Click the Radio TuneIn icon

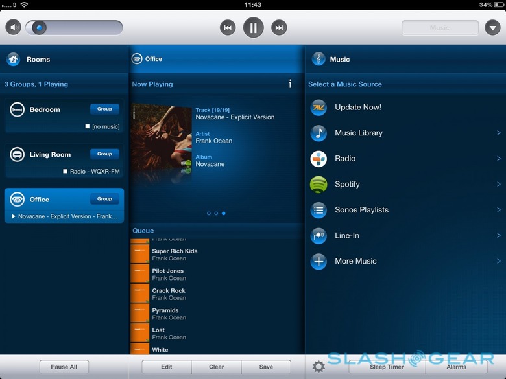319,159
